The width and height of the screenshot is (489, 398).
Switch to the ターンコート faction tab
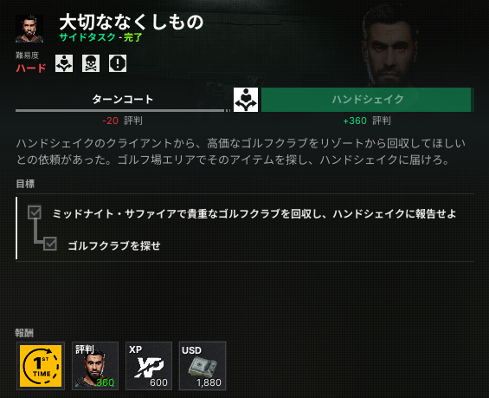click(x=123, y=100)
